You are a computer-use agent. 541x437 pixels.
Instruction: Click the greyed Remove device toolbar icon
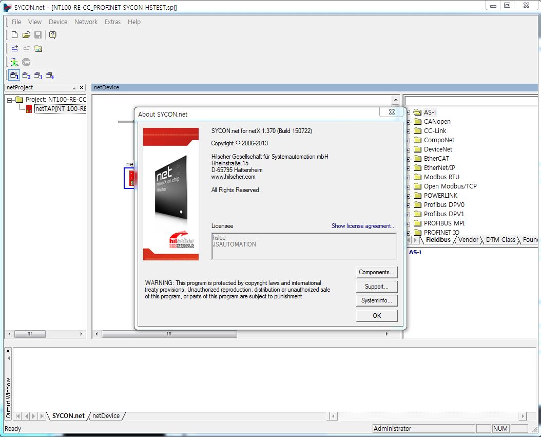[26, 49]
